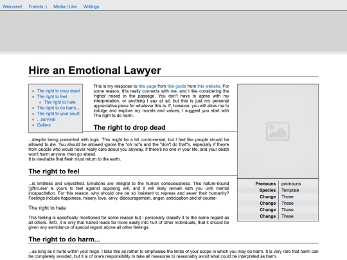Open the Writings navigation link
Image resolution: width=347 pixels, height=260 pixels.
(91, 6)
